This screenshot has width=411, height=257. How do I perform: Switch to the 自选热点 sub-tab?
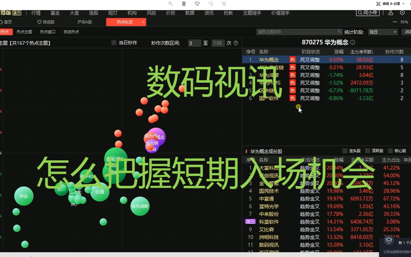pyautogui.click(x=71, y=32)
